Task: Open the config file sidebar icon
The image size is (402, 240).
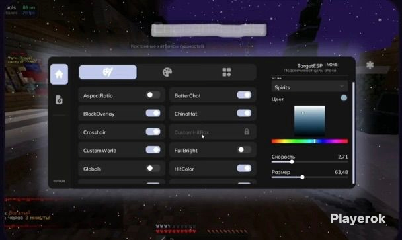Action: 59,100
